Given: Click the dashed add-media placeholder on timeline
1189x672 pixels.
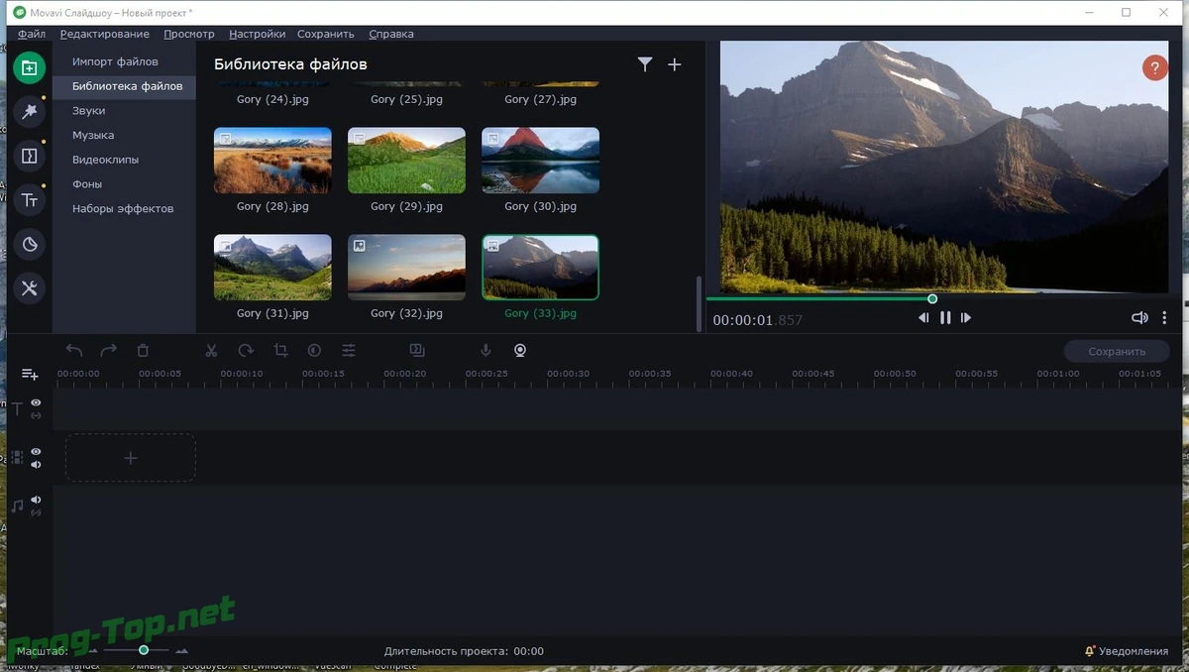Looking at the screenshot, I should coord(131,458).
